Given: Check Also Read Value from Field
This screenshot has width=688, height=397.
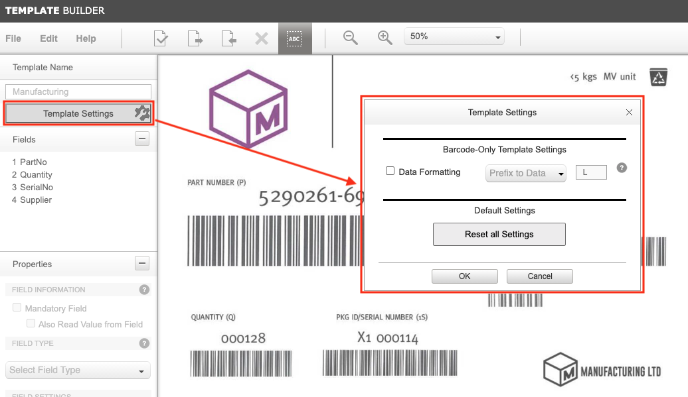Looking at the screenshot, I should coord(31,323).
